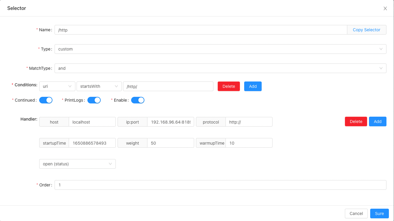Disable the PrintLogs switch

94,100
